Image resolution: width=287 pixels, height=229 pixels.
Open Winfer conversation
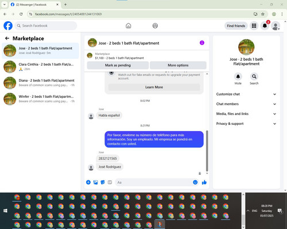tap(40, 99)
